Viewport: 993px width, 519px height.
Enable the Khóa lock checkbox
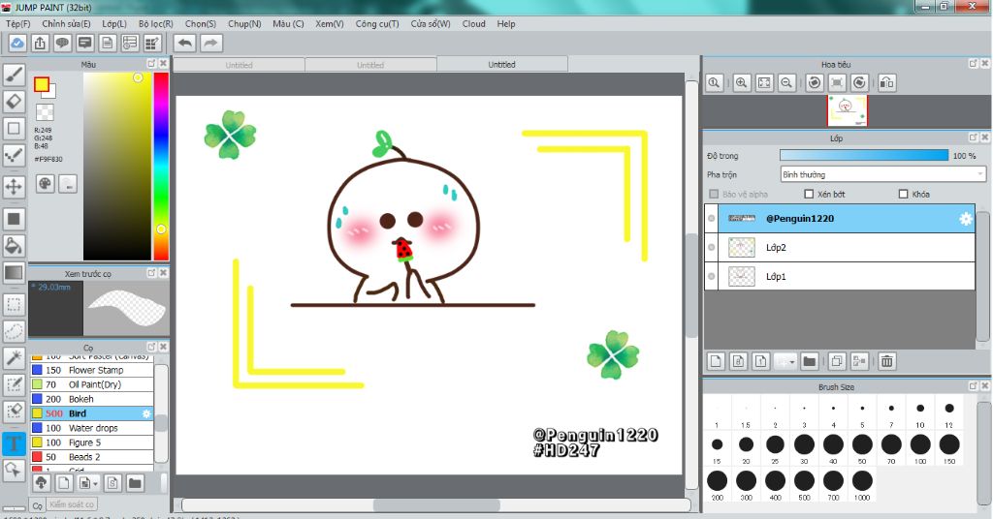click(x=904, y=194)
